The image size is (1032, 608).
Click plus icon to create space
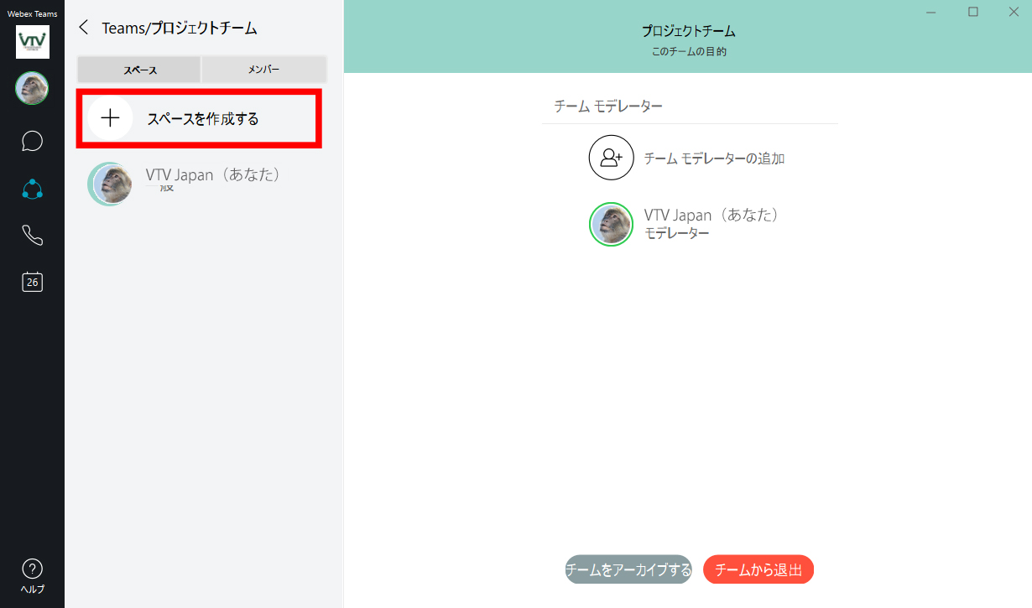(x=110, y=118)
